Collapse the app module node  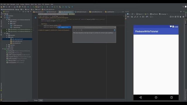3,14
